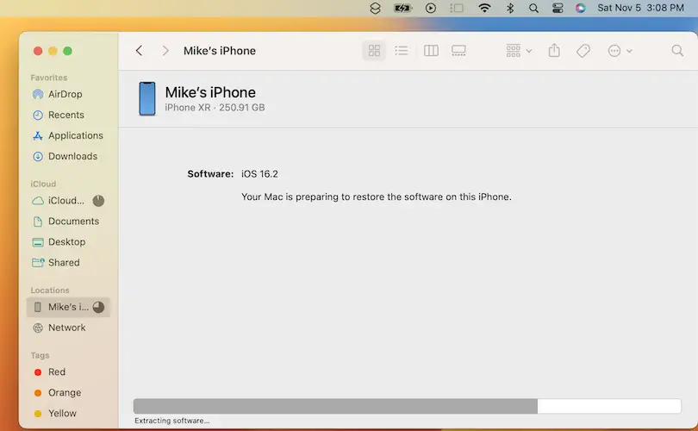Click the back navigation arrow
This screenshot has height=431, width=698.
click(x=140, y=51)
